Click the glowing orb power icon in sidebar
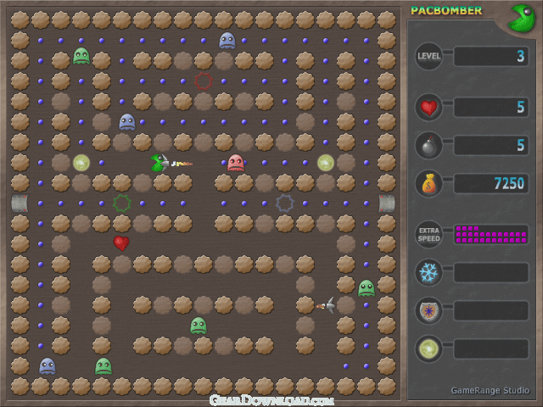The width and height of the screenshot is (543, 407). point(428,348)
